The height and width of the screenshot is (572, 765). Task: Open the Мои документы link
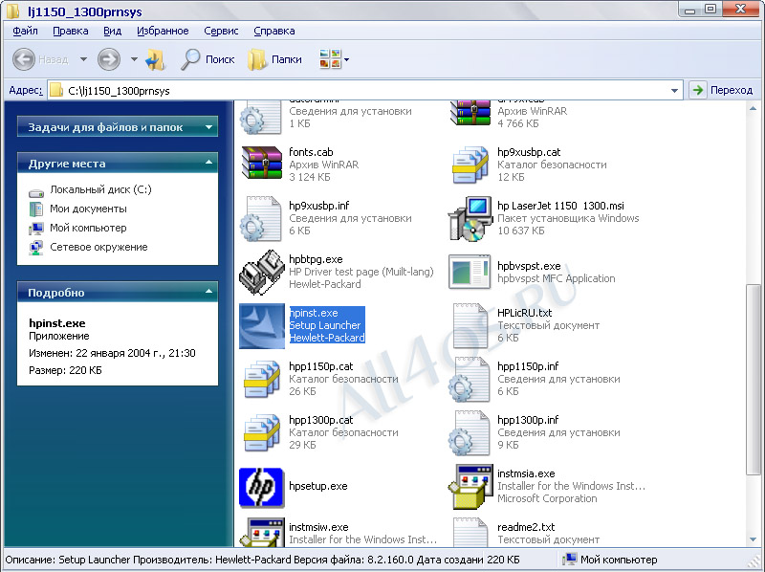(x=88, y=209)
